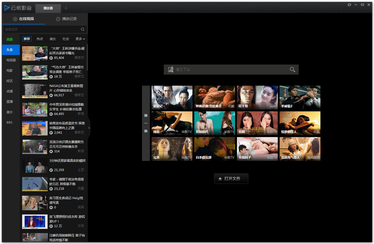Screen dimensions: 374x244
Task: Open the 电视剧 sidebar section
Action: pyautogui.click(x=11, y=60)
